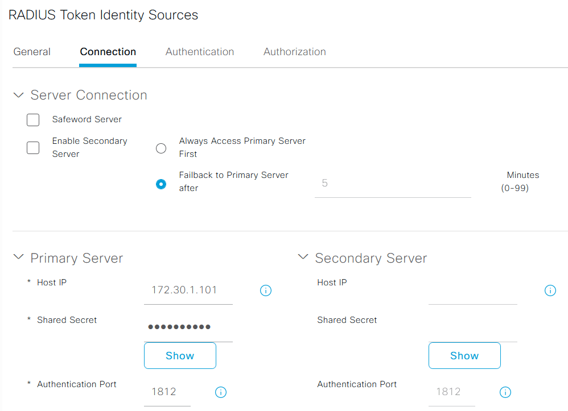Go to the Authorization tab
Viewport: 568px width, 411px height.
pos(294,52)
